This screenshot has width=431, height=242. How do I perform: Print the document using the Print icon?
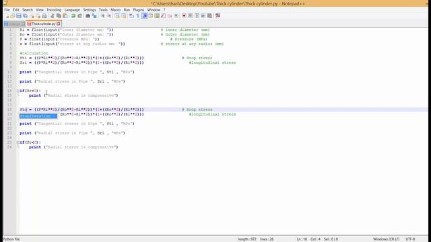(x=44, y=16)
